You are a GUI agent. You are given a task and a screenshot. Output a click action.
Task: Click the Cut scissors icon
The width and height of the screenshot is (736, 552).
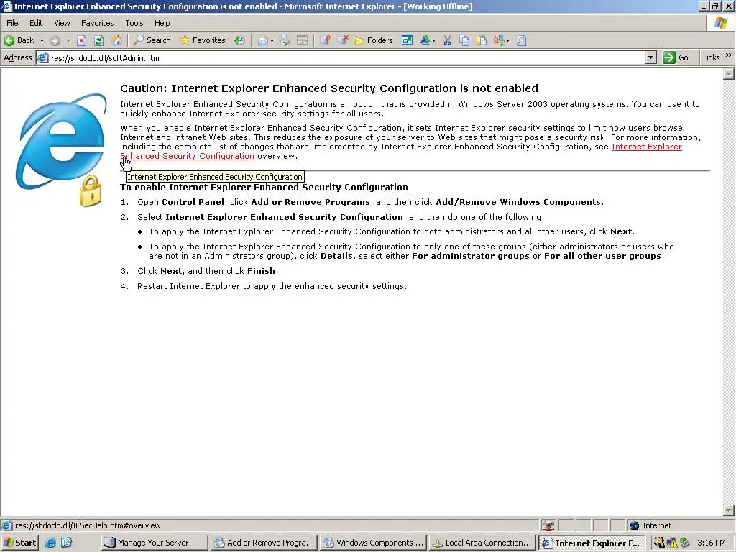tap(447, 40)
